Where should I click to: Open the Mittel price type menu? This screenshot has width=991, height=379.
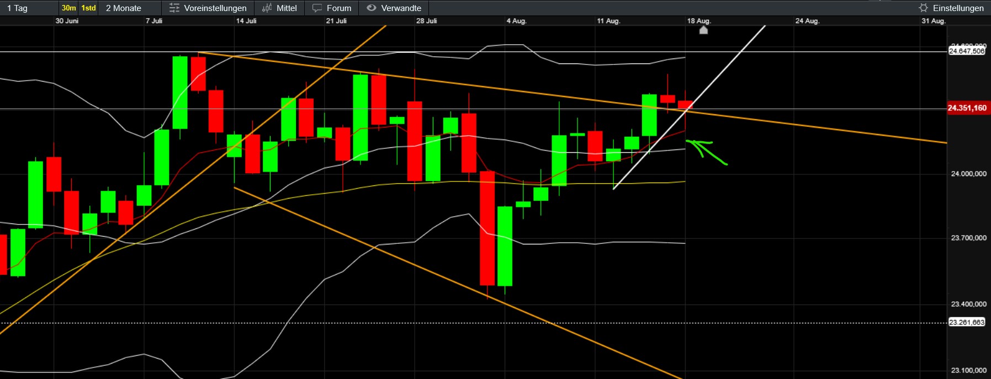tap(279, 8)
